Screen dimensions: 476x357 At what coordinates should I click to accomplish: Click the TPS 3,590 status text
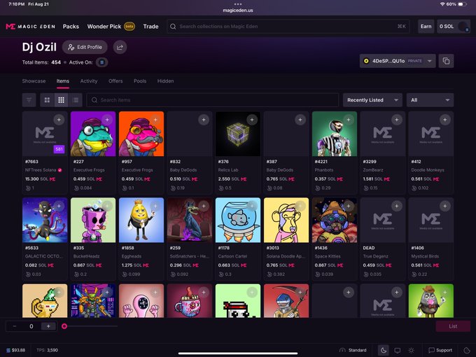(47, 350)
